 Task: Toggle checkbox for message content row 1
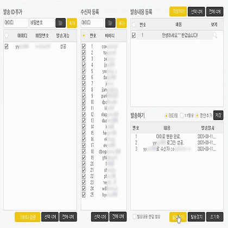134,35
